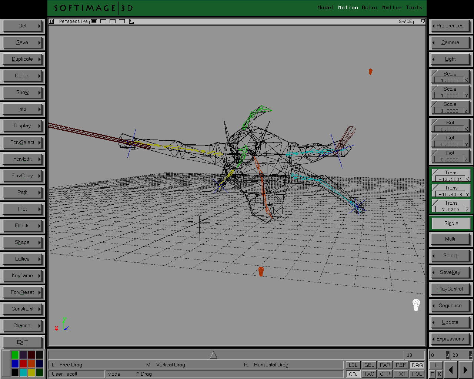Viewport: 474px width, 379px height.
Task: Click the play backward arrow button
Action: tap(450, 370)
